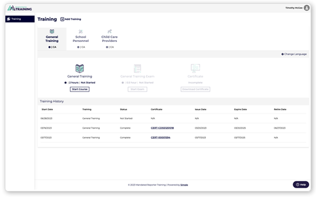Click the General Training tab book icon
Screen dimensions: 316x198
(x=52, y=31)
